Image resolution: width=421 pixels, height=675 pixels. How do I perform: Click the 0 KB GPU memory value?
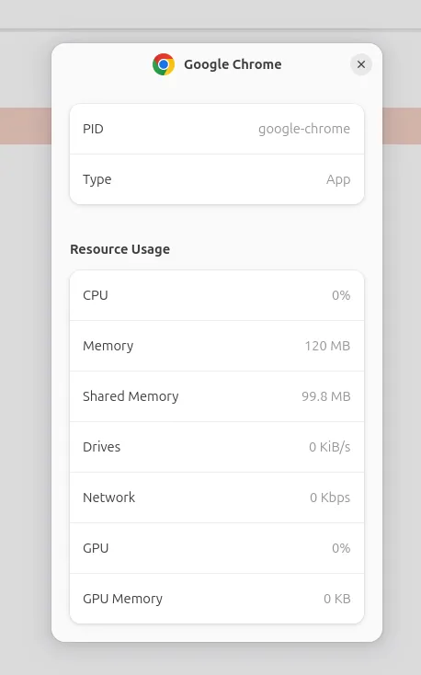pos(337,599)
